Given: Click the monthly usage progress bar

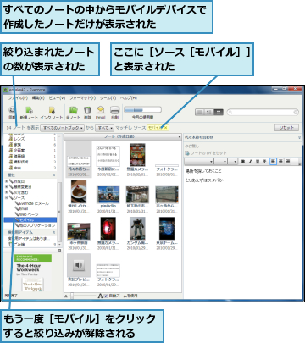Looking at the screenshot, I should click(x=143, y=110).
